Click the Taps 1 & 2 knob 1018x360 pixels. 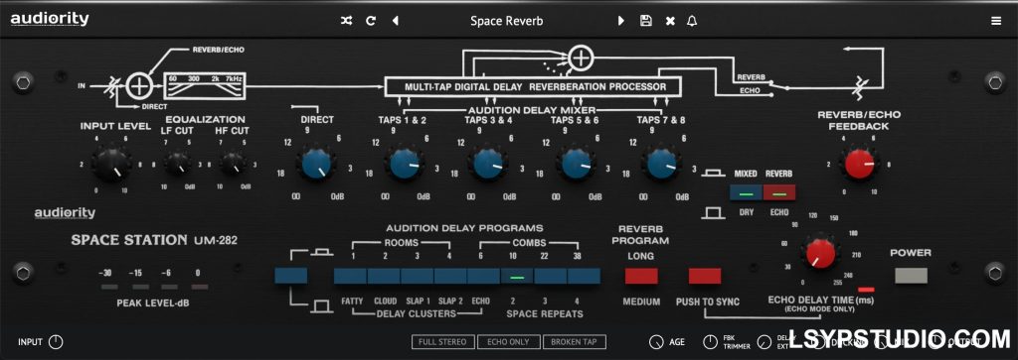pyautogui.click(x=405, y=164)
